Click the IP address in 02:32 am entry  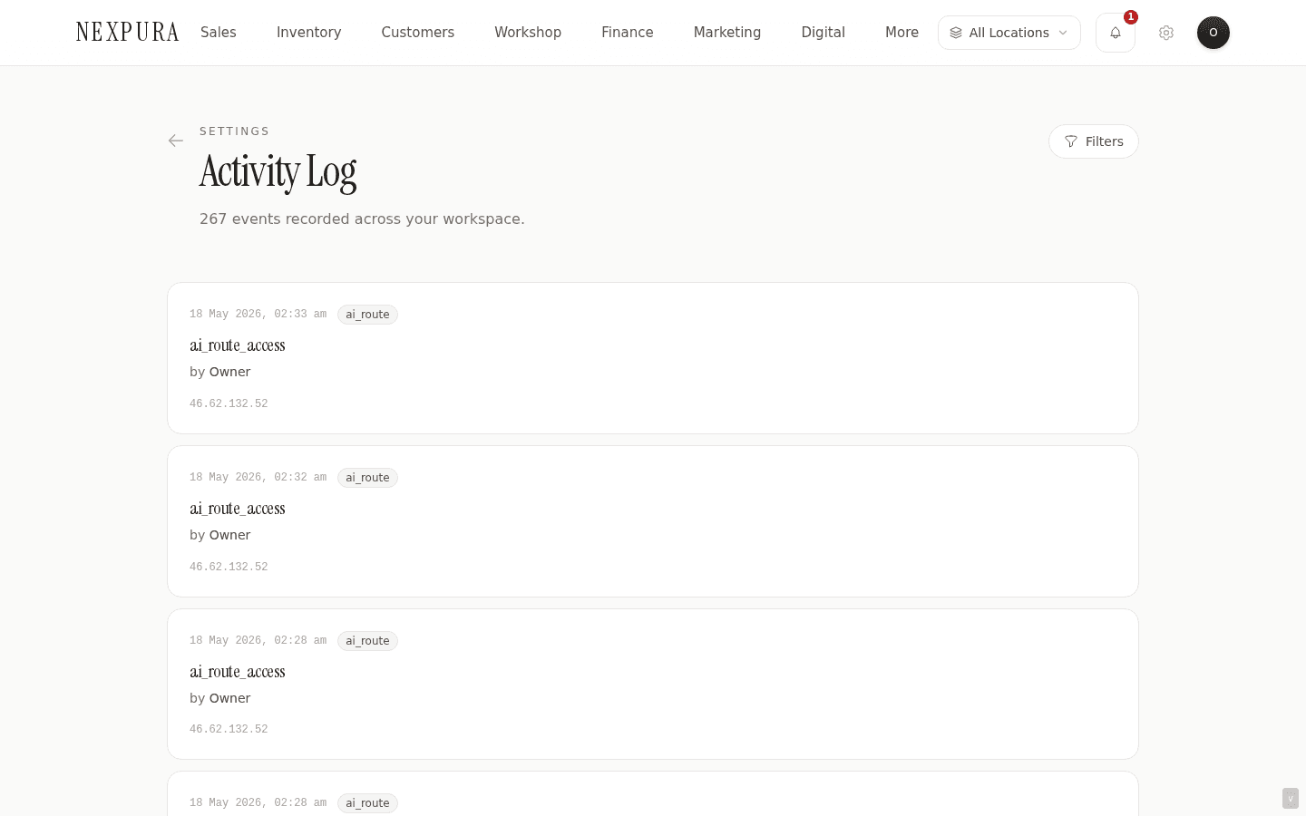[229, 567]
